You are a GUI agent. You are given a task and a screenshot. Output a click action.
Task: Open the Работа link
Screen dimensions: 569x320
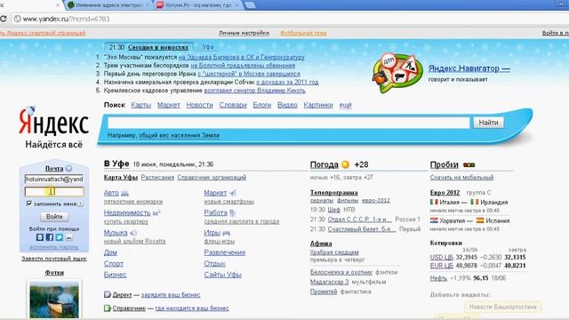coord(215,213)
